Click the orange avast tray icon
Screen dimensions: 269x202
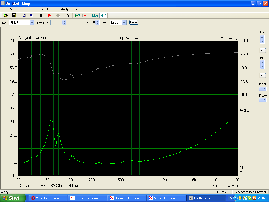click(x=254, y=198)
